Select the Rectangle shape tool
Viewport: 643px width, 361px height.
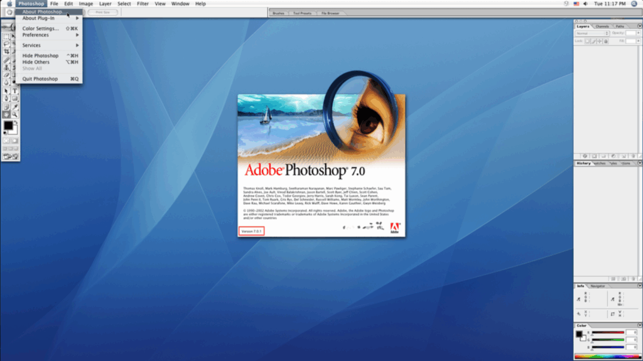click(x=15, y=99)
